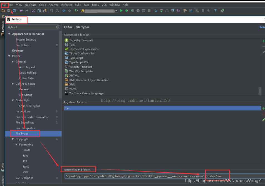Open the File menu
Screen dimensions: 265x186
(4, 5)
